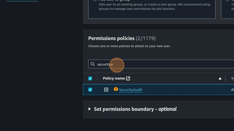Viewport: 234px width, 131px height.
Task: Click the Add user to group description text
Action: pos(154,7)
